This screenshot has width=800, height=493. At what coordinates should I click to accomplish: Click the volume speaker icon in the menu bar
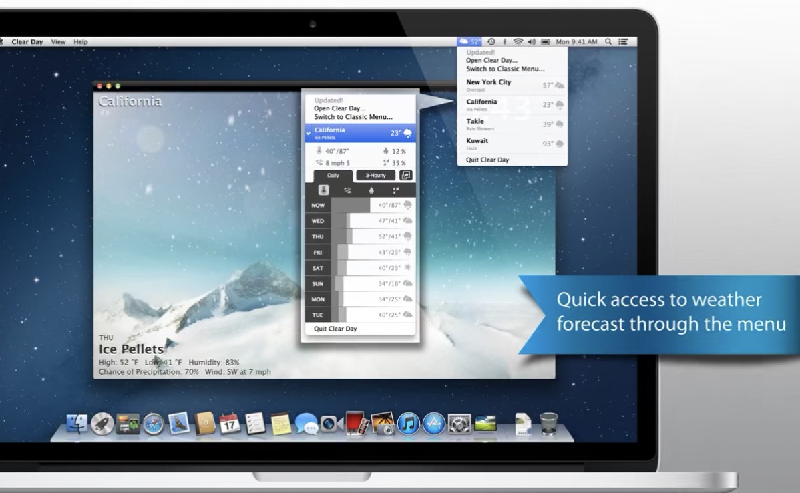click(x=532, y=42)
